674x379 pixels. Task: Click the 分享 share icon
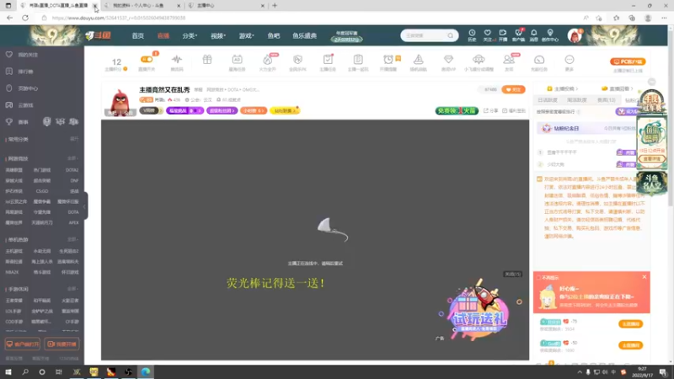[x=490, y=110]
